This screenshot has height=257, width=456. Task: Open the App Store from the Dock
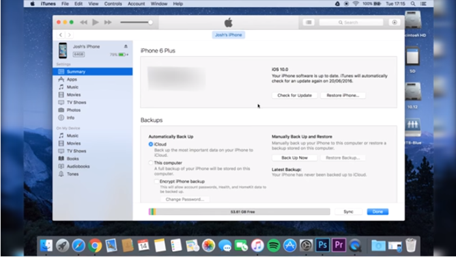point(290,246)
